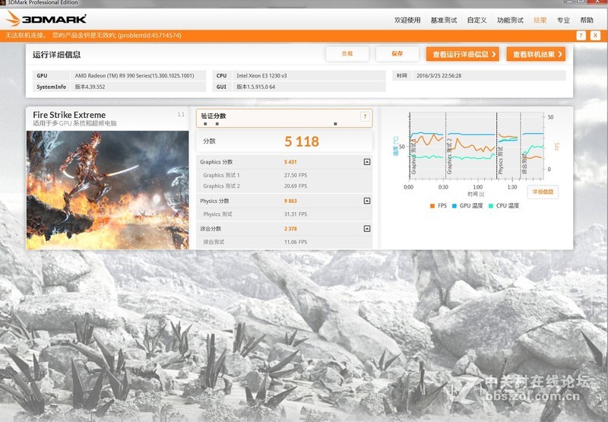Click the Physics 测试 segment in chart
Screen dimensions: 608x422
pyautogui.click(x=508, y=146)
